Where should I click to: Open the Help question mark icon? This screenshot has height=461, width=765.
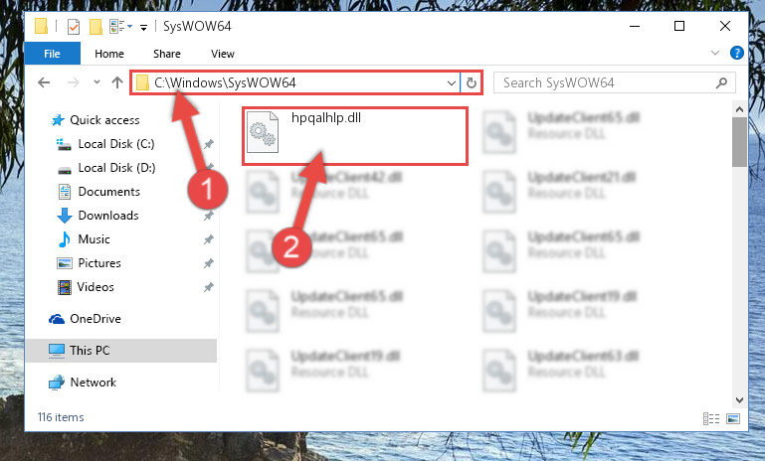[x=737, y=53]
